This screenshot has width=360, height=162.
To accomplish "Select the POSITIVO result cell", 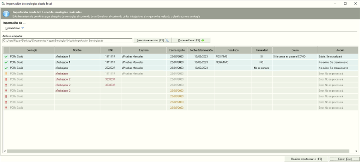I will click(232, 56).
